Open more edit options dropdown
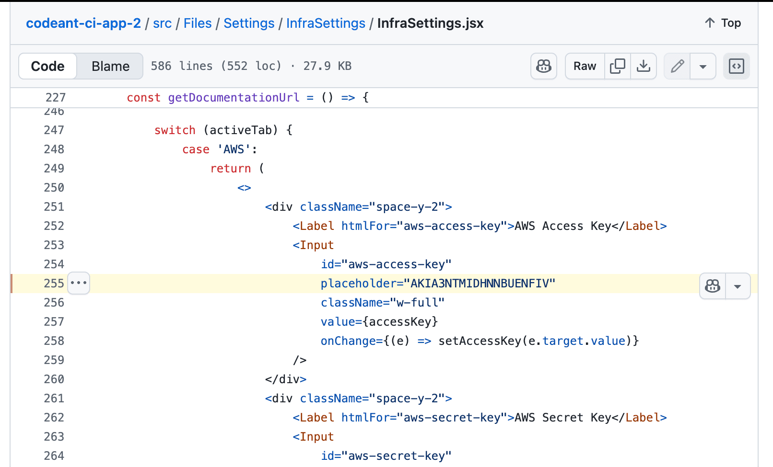773x467 pixels. click(703, 66)
